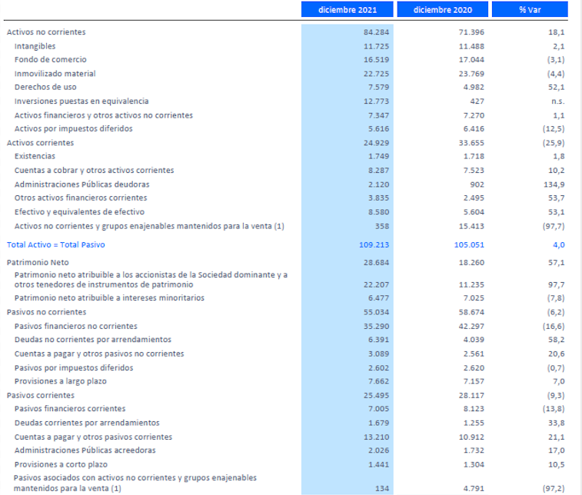Select the "Pasivos no corrientes" section label
This screenshot has height=495, width=582.
coord(47,312)
